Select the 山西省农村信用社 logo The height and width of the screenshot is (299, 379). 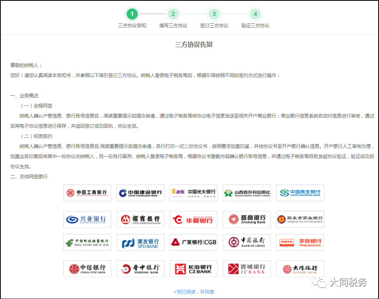pyautogui.click(x=247, y=193)
